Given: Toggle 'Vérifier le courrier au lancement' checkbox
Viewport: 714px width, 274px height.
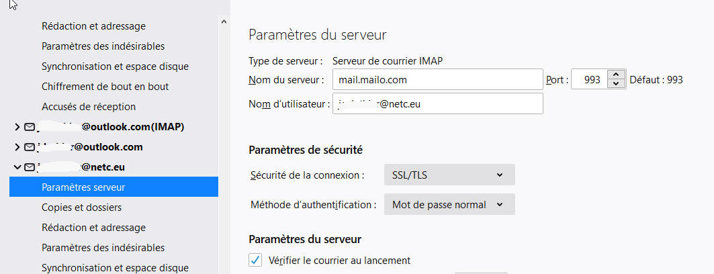Looking at the screenshot, I should [x=255, y=261].
